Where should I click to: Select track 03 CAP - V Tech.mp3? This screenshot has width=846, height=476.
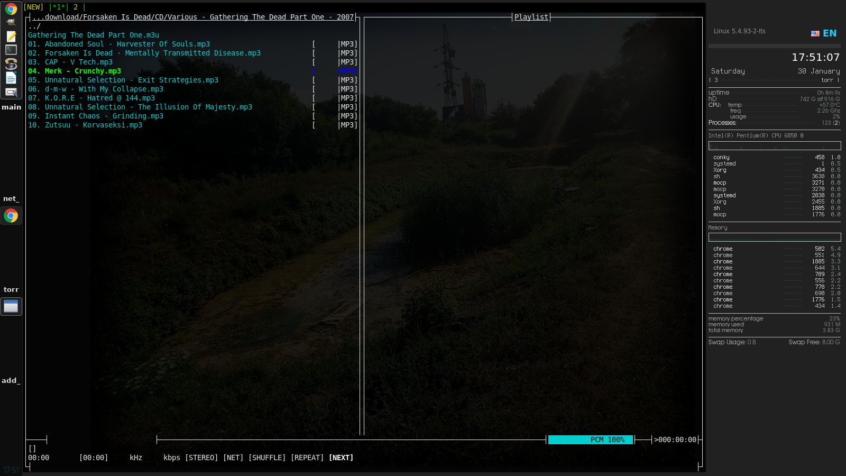point(70,62)
